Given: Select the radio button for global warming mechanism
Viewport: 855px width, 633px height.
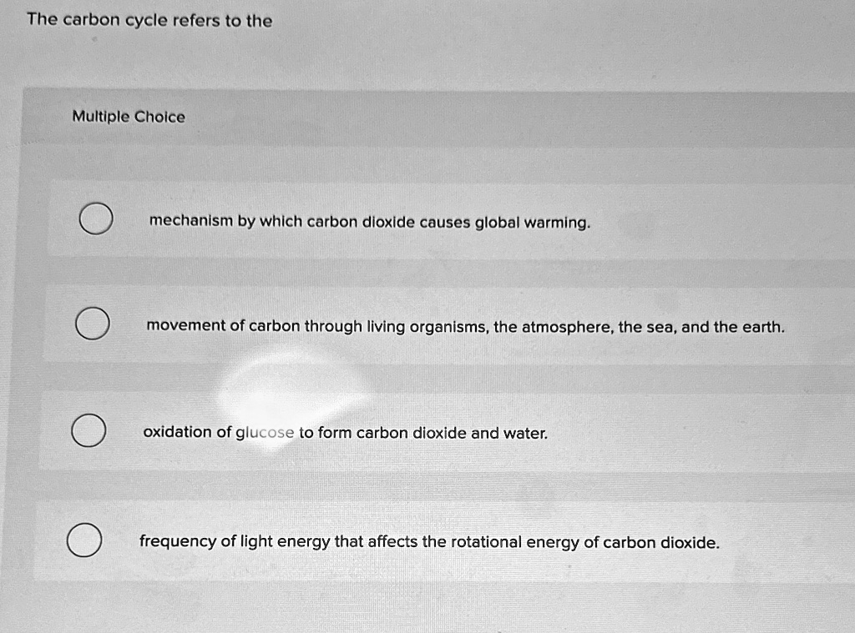Looking at the screenshot, I should tap(94, 219).
